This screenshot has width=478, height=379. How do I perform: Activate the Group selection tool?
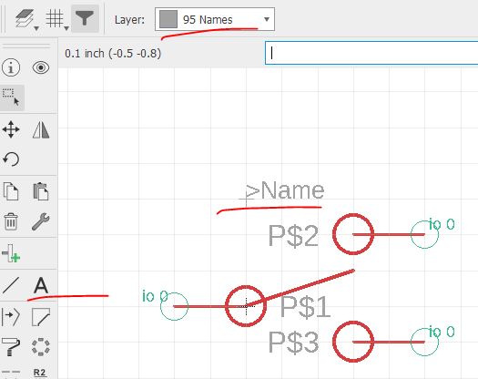(x=11, y=97)
